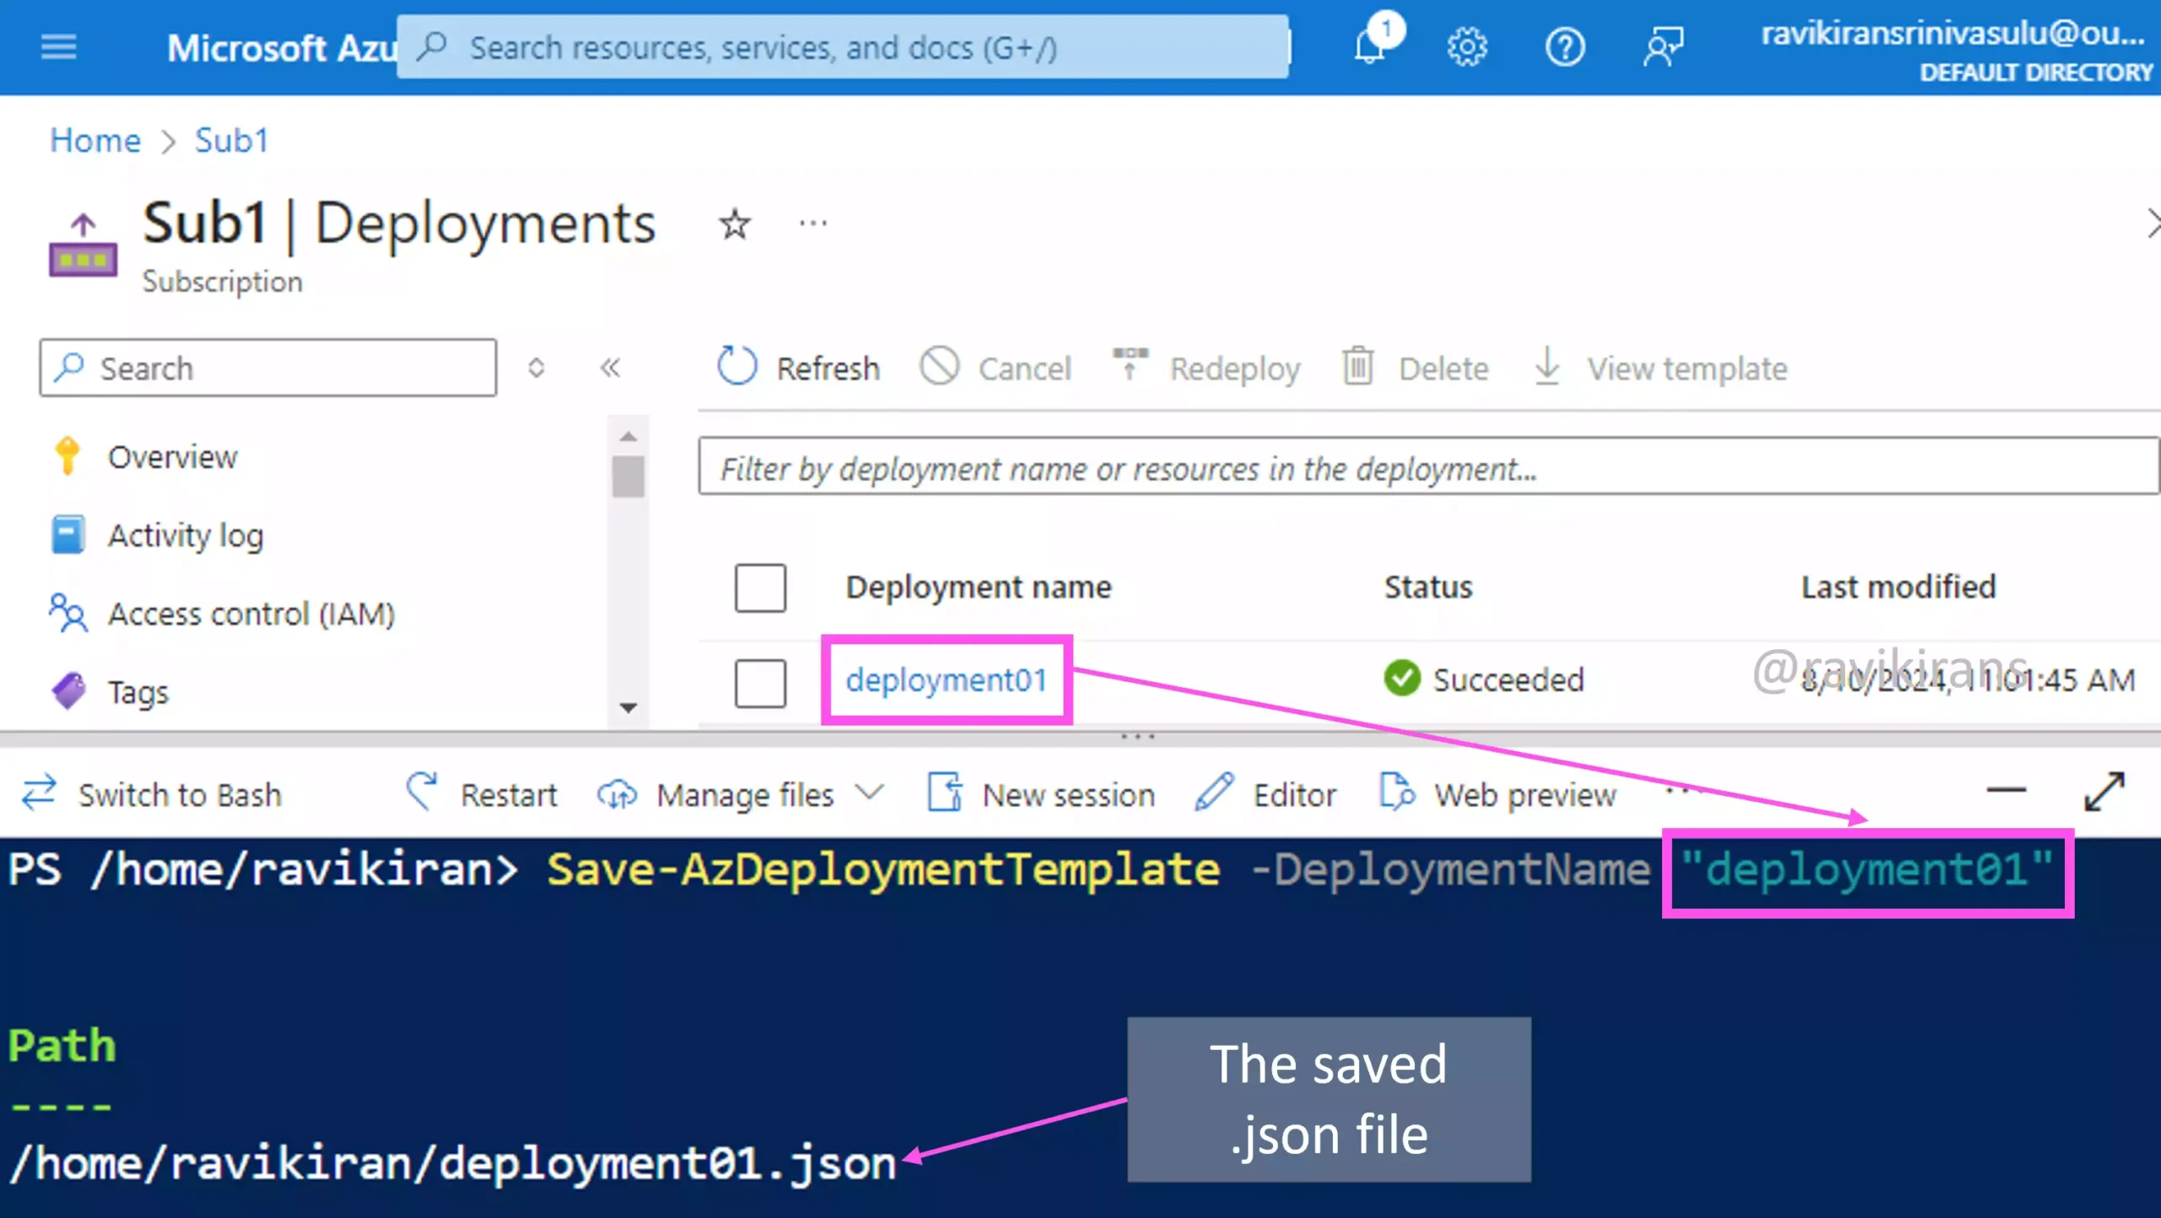The width and height of the screenshot is (2161, 1218).
Task: Open the account menu for ravikiransrinivasulu
Action: (x=1957, y=50)
